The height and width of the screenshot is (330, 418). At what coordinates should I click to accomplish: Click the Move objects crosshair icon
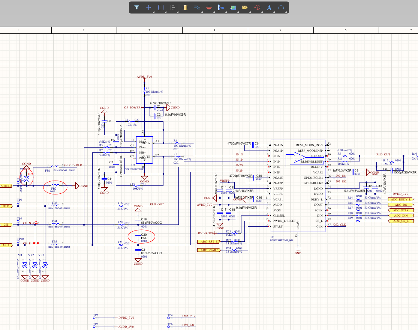coord(149,7)
